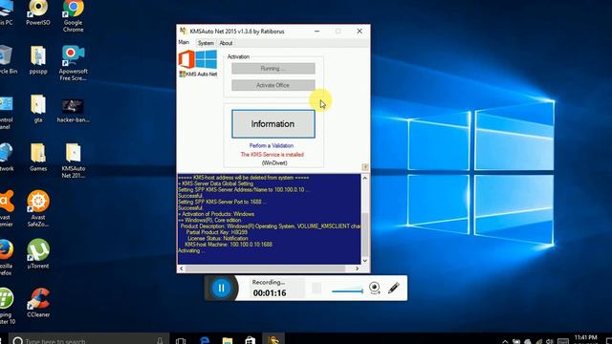Switch to the System tab
The height and width of the screenshot is (344, 612).
pyautogui.click(x=206, y=43)
